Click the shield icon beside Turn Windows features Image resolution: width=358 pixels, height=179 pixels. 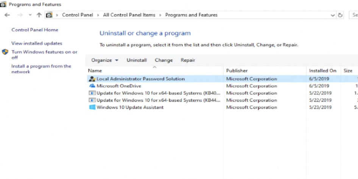(5, 52)
